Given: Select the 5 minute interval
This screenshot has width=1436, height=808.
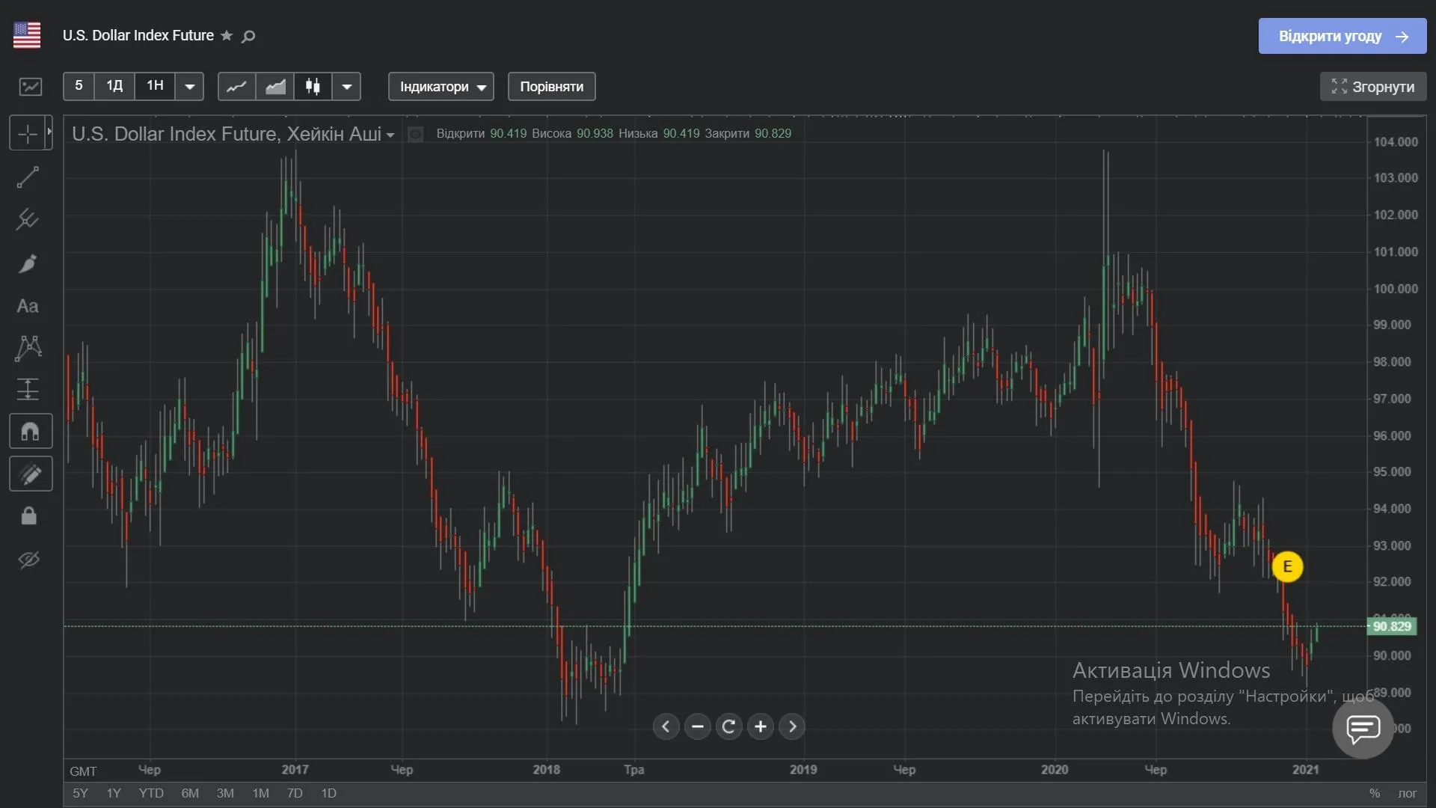Looking at the screenshot, I should point(79,86).
